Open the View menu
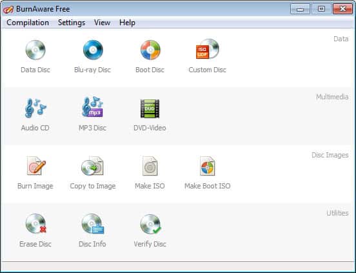356x273 pixels. pos(102,23)
